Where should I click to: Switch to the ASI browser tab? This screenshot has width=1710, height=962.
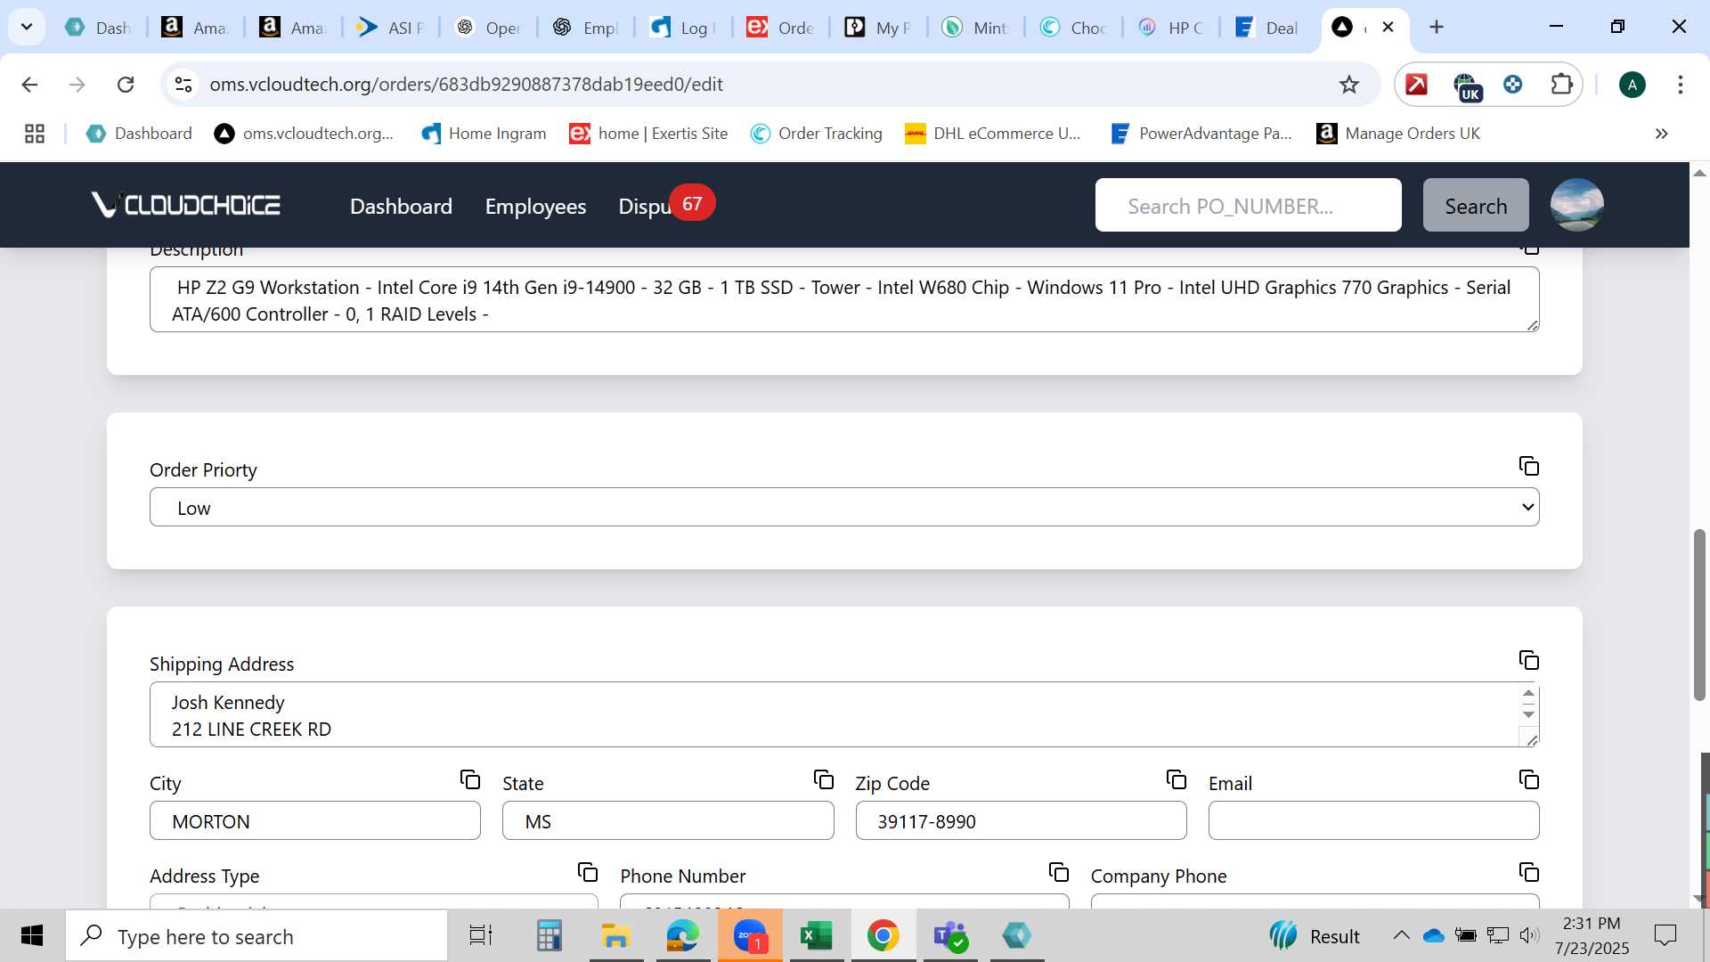tap(391, 28)
